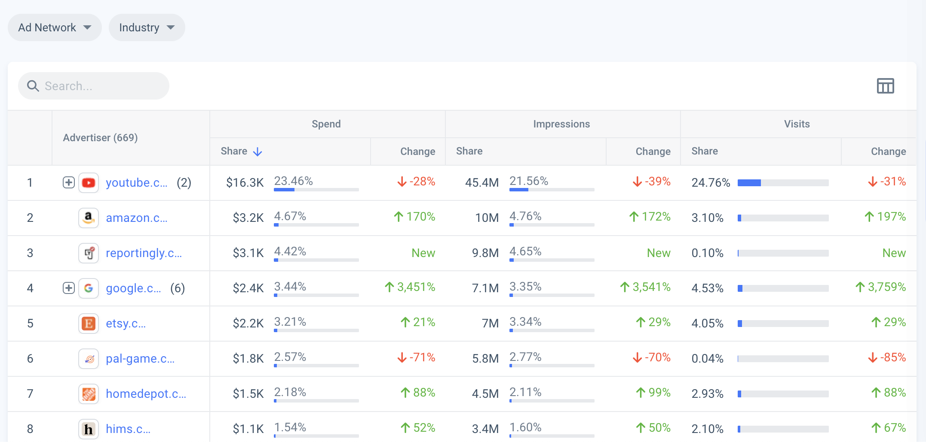The width and height of the screenshot is (926, 442).
Task: Click amazon's 197% visits change
Action: [x=885, y=217]
